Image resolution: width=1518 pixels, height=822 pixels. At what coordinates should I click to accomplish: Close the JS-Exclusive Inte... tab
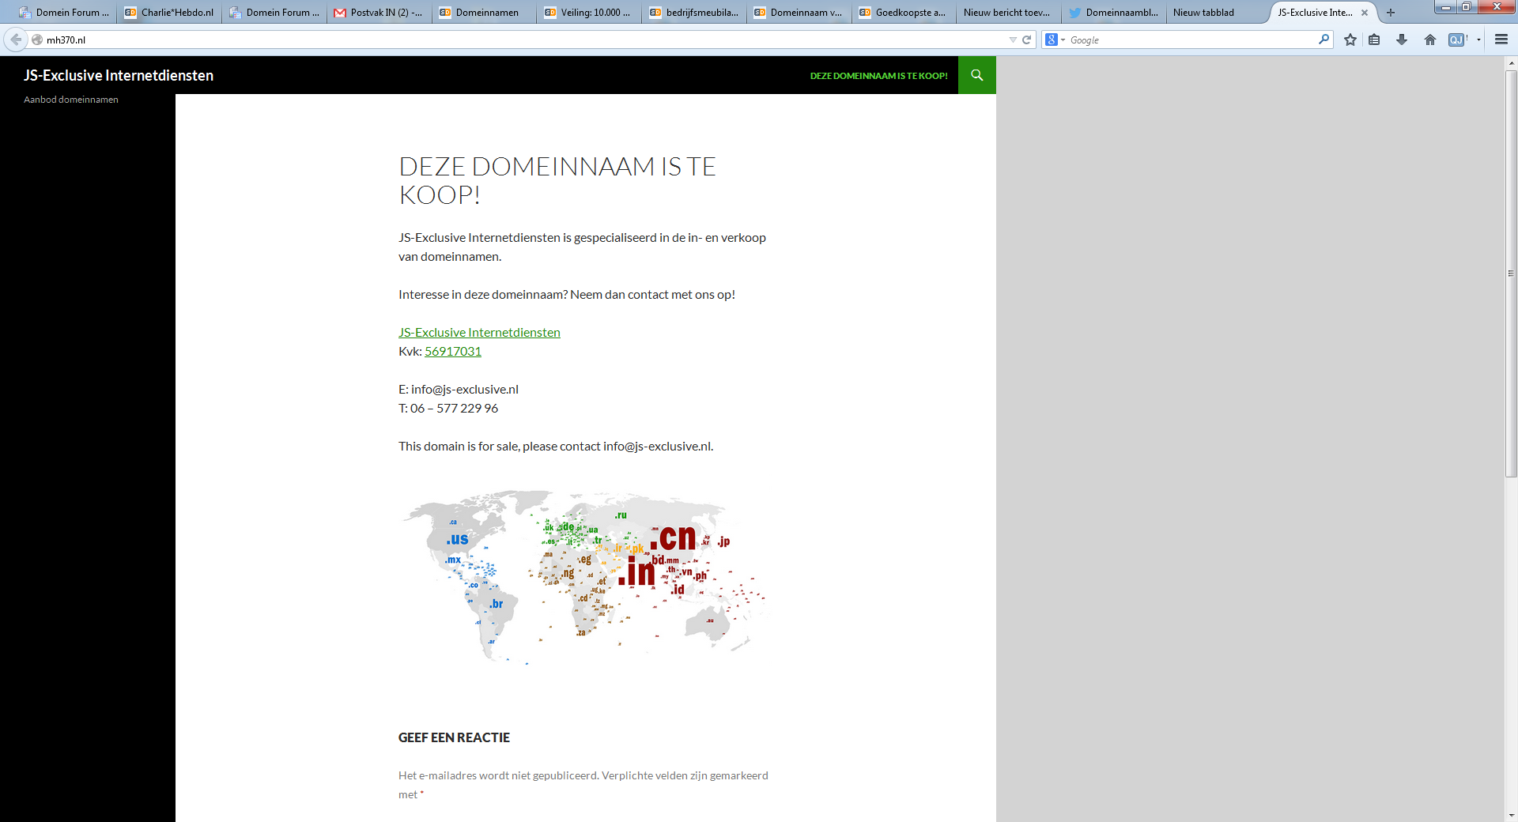pyautogui.click(x=1365, y=13)
